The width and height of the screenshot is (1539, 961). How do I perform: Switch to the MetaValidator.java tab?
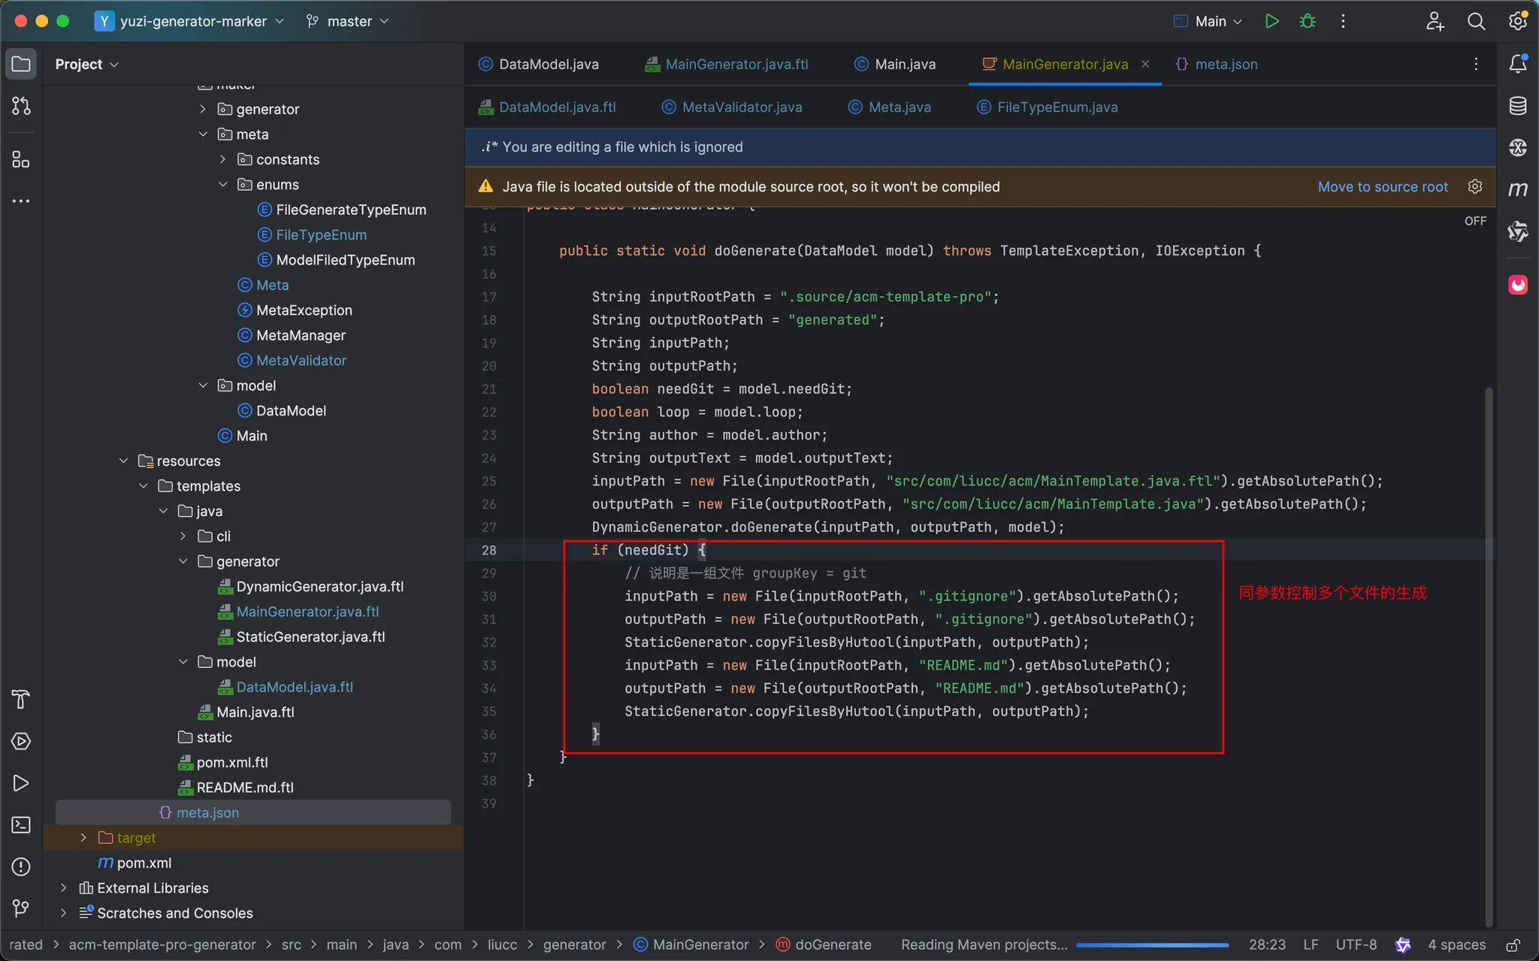coord(741,107)
